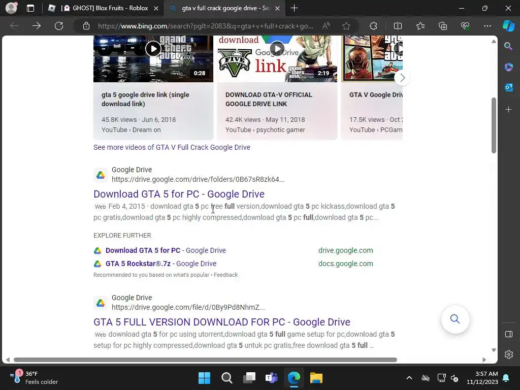
Task: Refresh the current page
Action: 59,26
